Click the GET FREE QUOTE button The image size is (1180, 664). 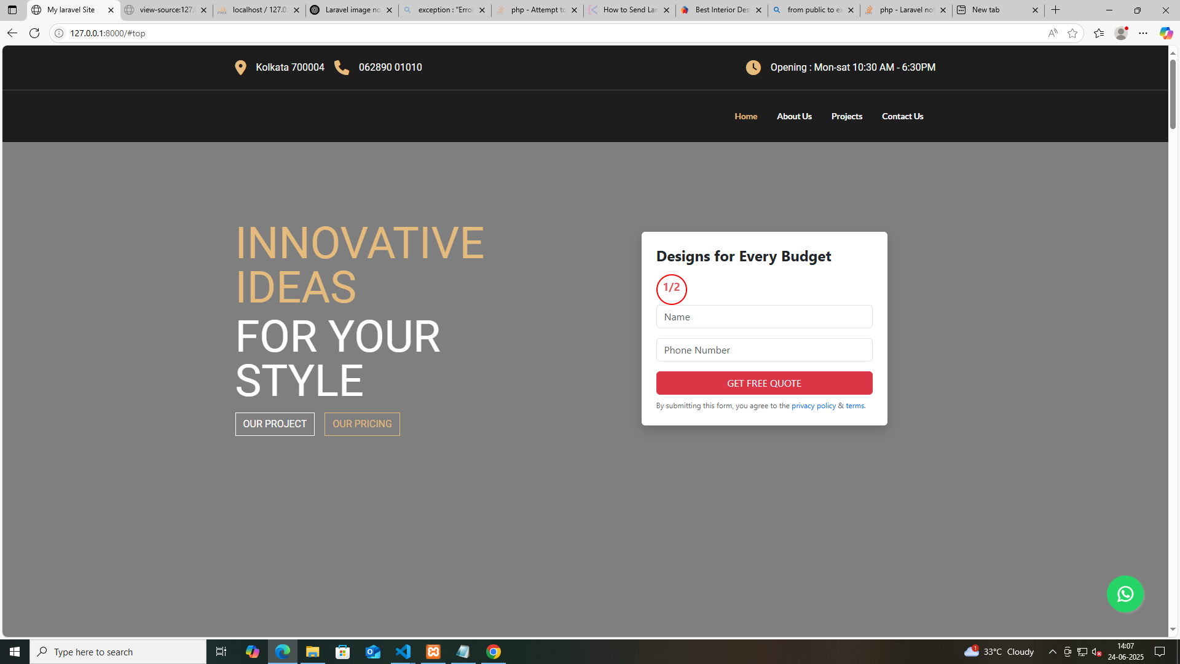pyautogui.click(x=764, y=383)
